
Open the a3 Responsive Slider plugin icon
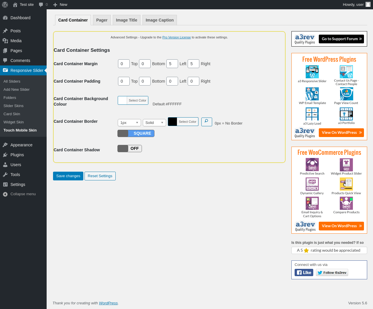(x=312, y=72)
